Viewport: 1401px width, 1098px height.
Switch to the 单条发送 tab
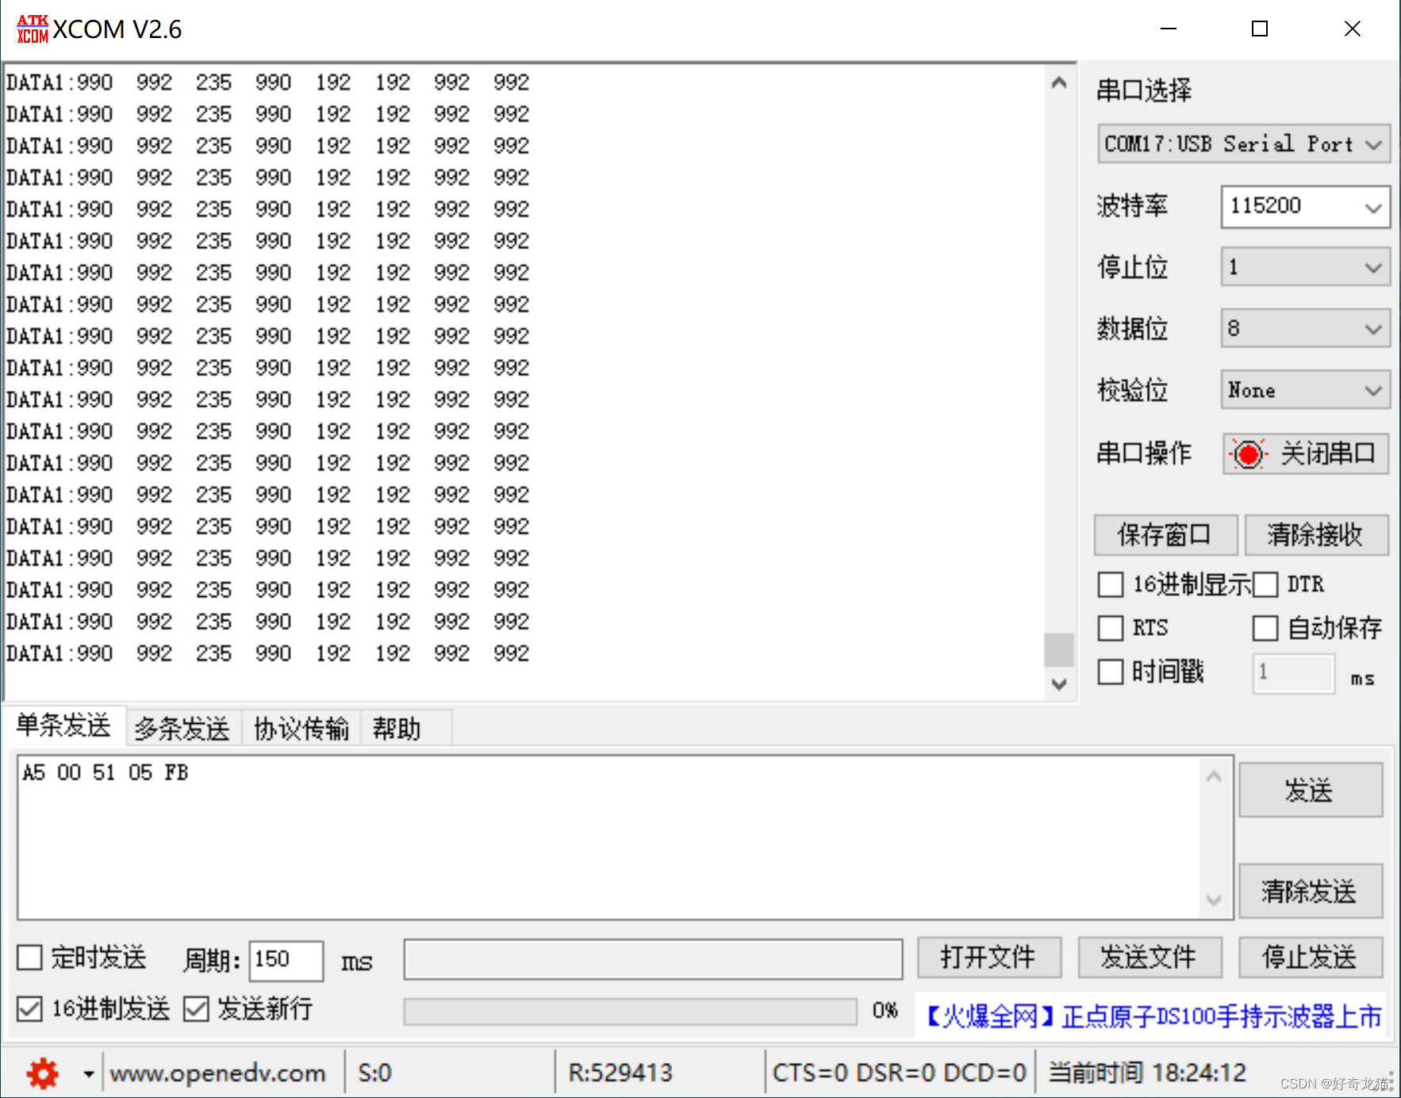[x=63, y=725]
